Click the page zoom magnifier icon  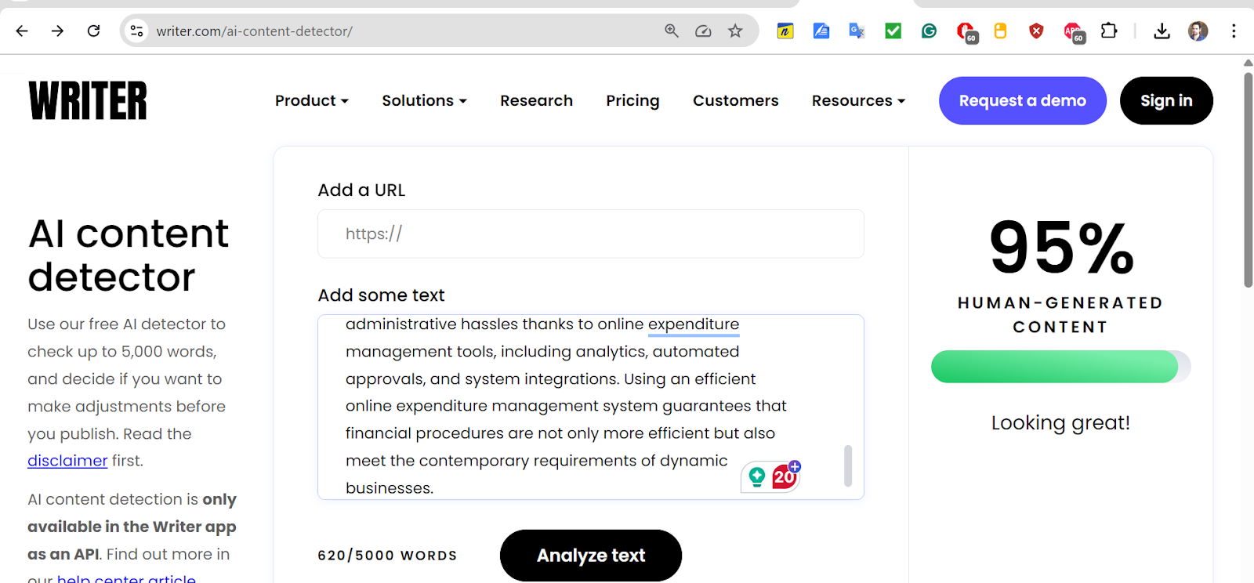click(672, 31)
